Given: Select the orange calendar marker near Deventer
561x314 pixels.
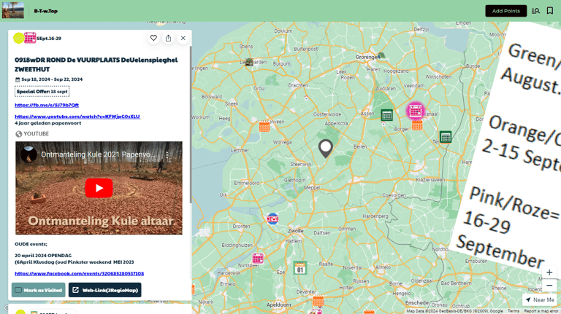Looking at the screenshot, I should point(318,301).
